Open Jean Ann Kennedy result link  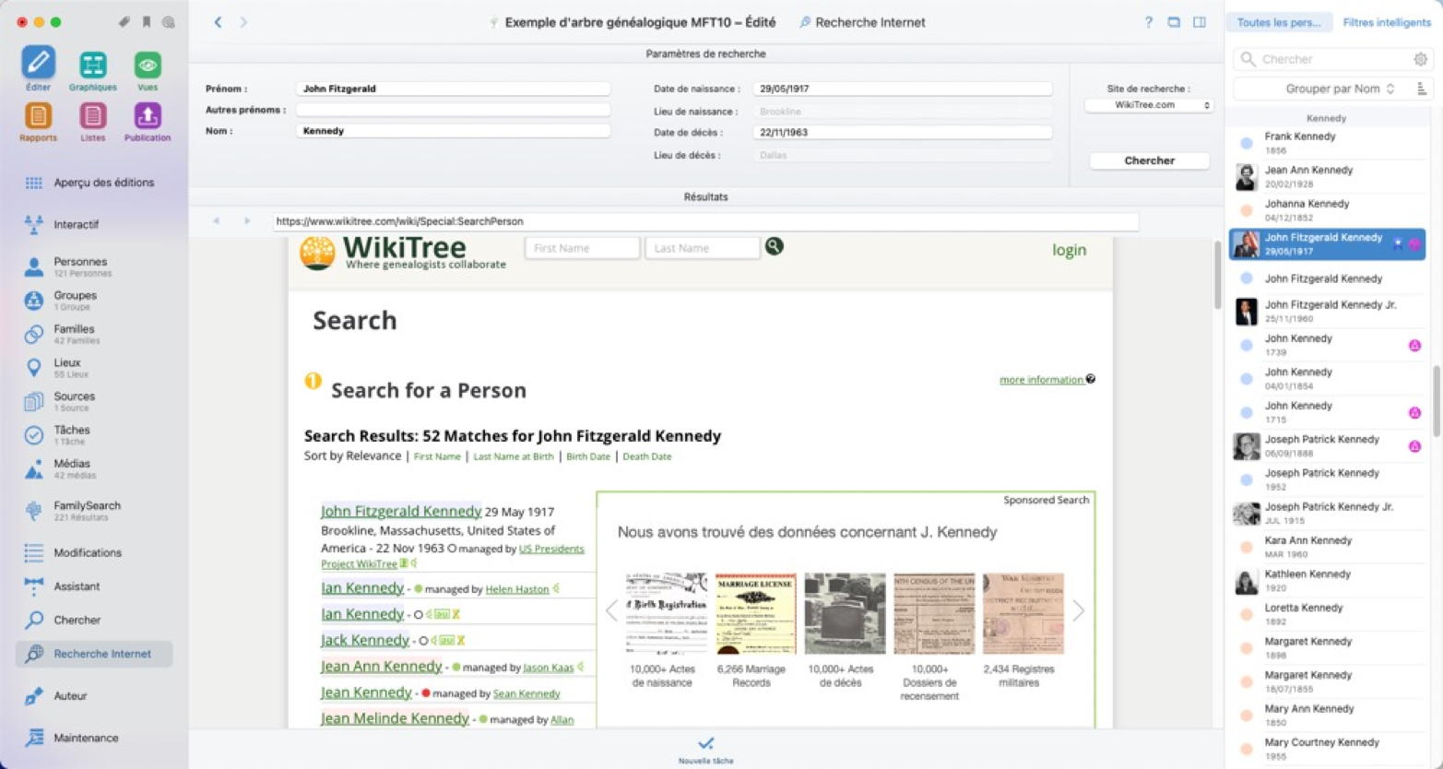pos(382,666)
